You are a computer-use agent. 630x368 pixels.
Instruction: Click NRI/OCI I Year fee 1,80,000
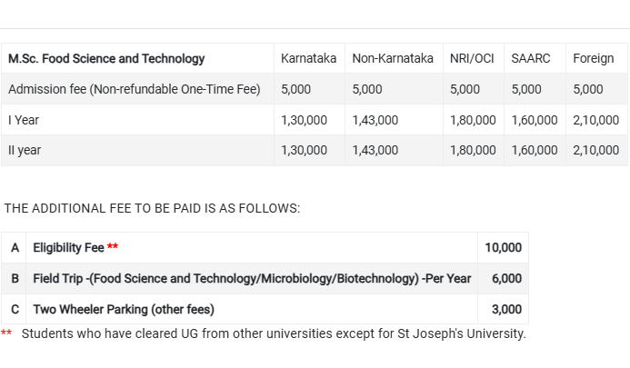click(x=473, y=120)
